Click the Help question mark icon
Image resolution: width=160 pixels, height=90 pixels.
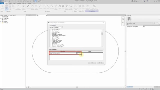pos(147,1)
